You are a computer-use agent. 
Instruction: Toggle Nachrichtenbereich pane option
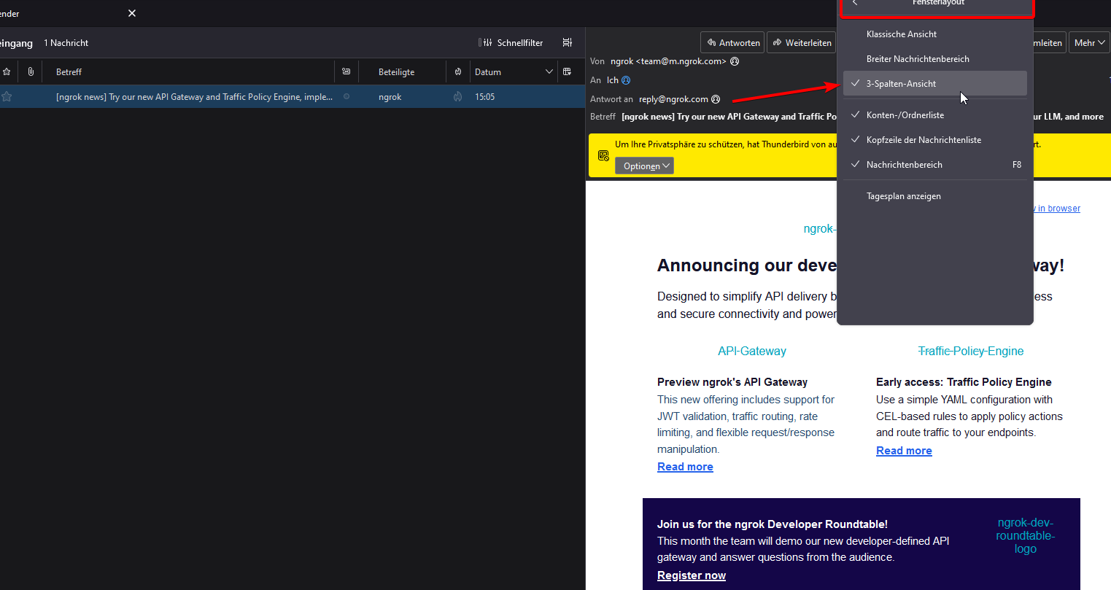(x=904, y=165)
